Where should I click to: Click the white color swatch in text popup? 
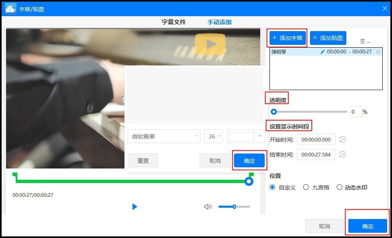[x=241, y=136]
